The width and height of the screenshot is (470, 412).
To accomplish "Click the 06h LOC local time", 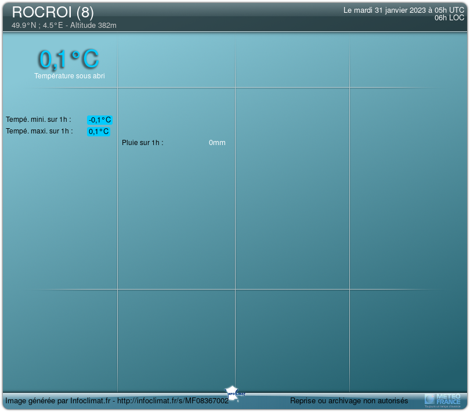I will (x=449, y=18).
